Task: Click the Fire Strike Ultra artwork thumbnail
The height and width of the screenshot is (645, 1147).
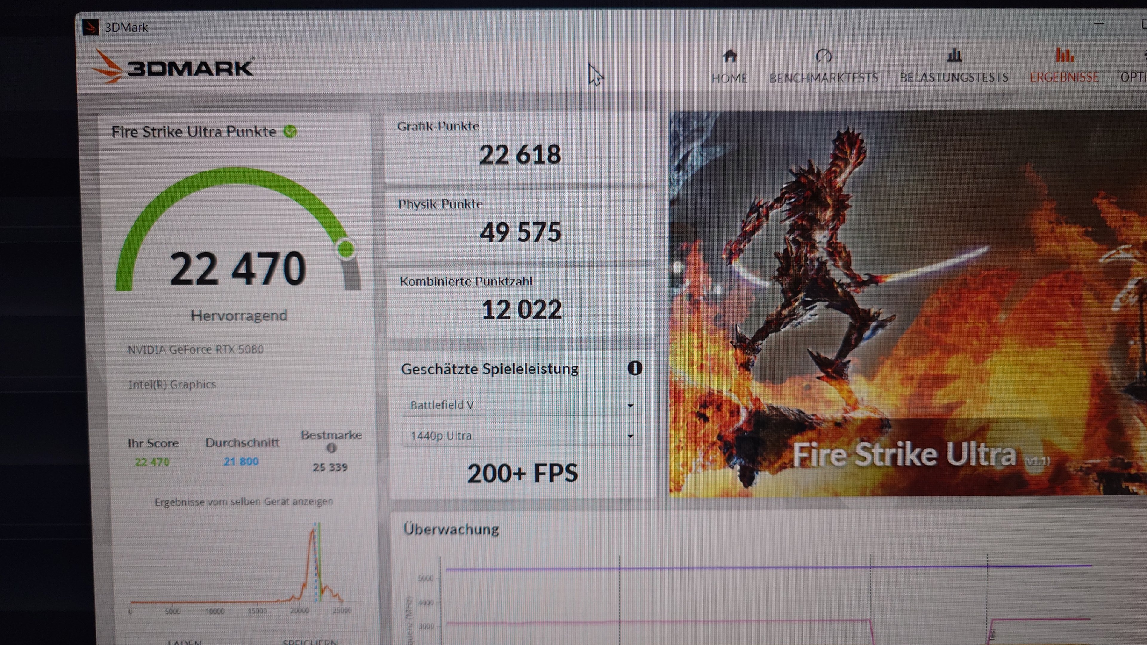Action: coord(908,303)
